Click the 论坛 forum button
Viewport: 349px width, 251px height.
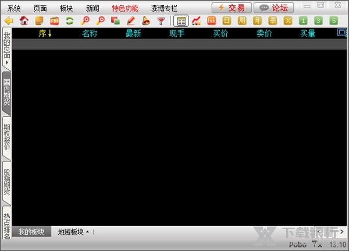click(x=274, y=8)
